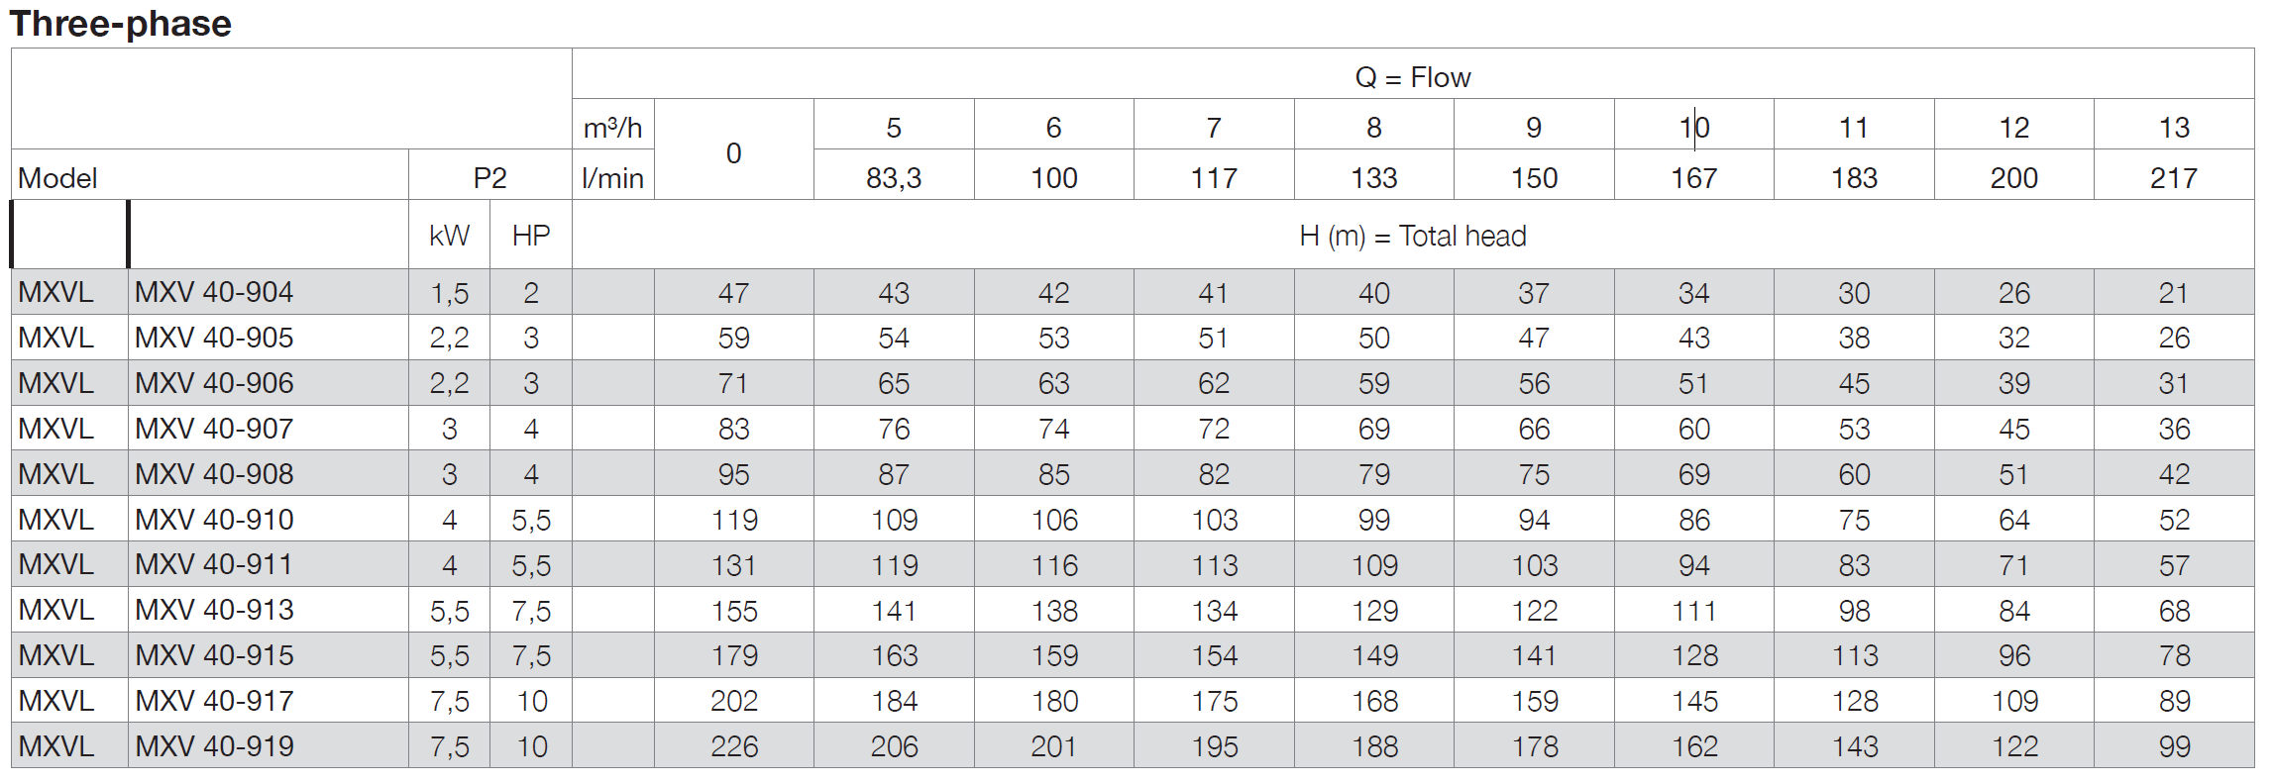Click the 'l/min' unit label
Viewport: 2274px width, 783px height.
[612, 178]
